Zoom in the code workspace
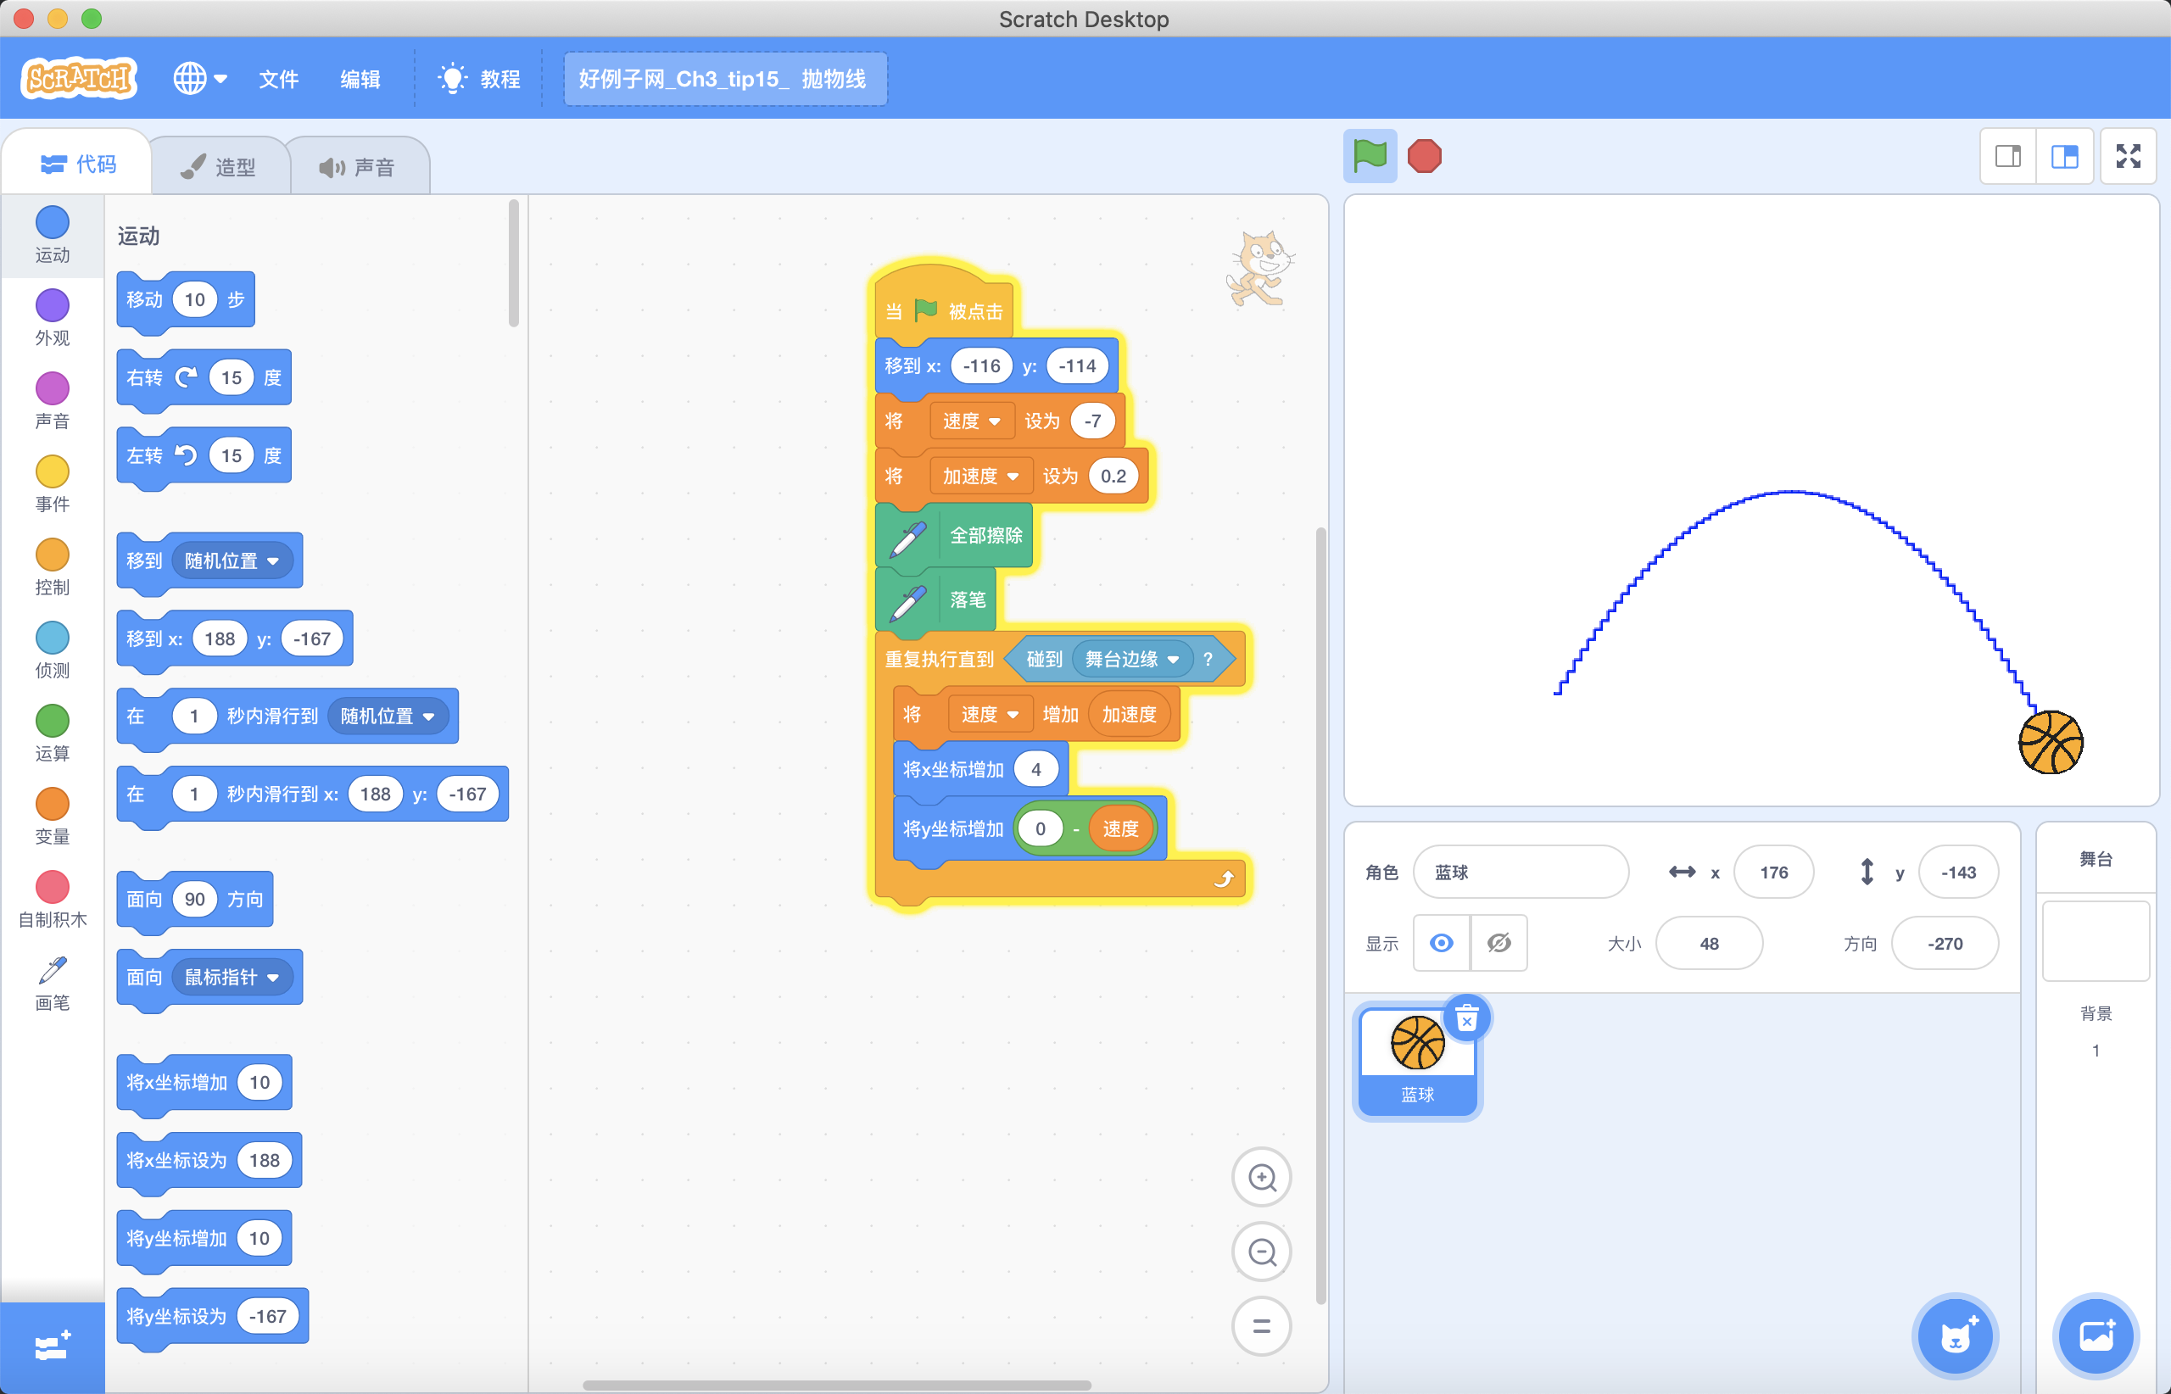The width and height of the screenshot is (2171, 1394). 1262,1177
